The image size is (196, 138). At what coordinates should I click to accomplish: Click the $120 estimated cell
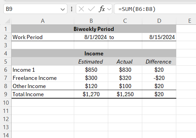click(x=91, y=86)
